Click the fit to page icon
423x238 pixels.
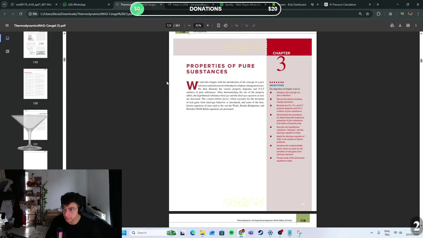(x=218, y=25)
